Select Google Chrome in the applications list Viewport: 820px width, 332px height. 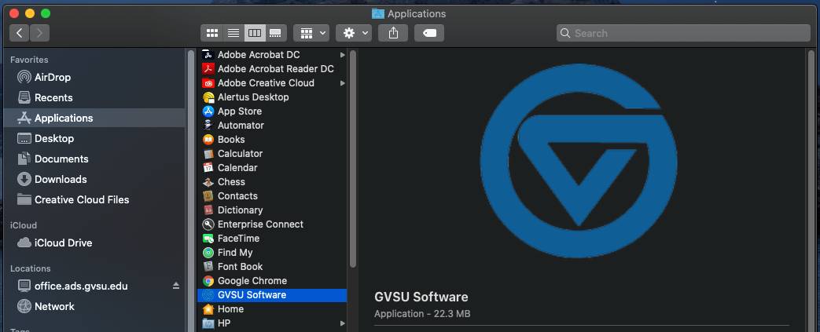coord(252,280)
